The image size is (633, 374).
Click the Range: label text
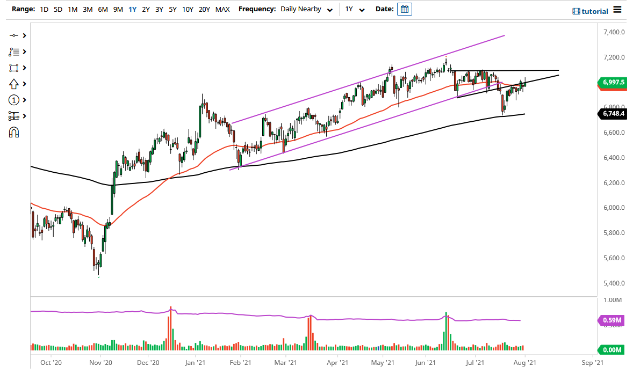(x=24, y=9)
